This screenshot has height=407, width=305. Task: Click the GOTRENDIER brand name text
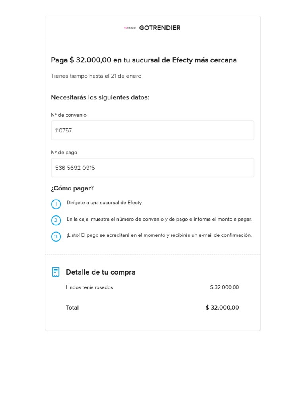point(160,28)
